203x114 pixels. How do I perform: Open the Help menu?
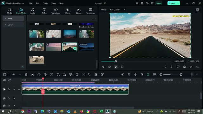coord(61,3)
